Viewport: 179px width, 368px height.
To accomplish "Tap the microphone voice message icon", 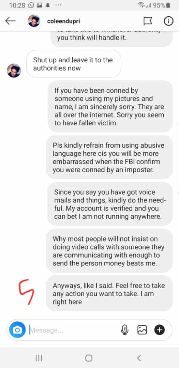I will click(x=125, y=330).
